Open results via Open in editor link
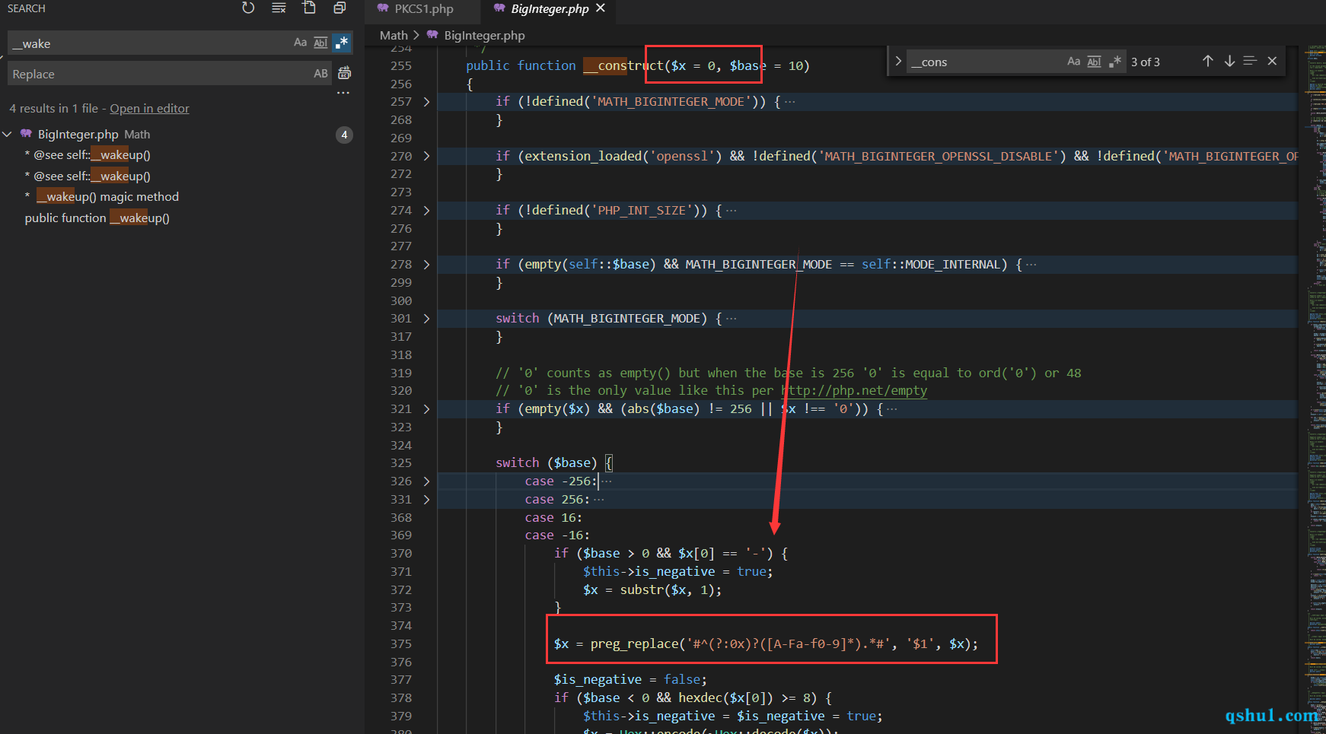 pos(149,109)
